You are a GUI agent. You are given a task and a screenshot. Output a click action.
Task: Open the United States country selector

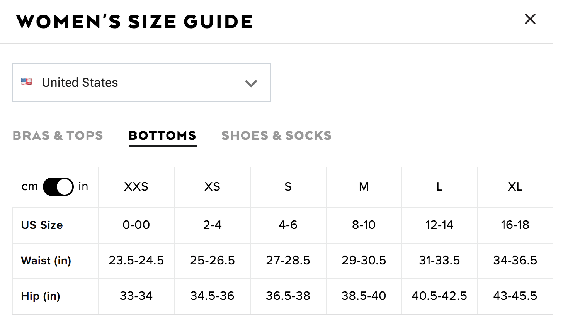[x=142, y=83]
